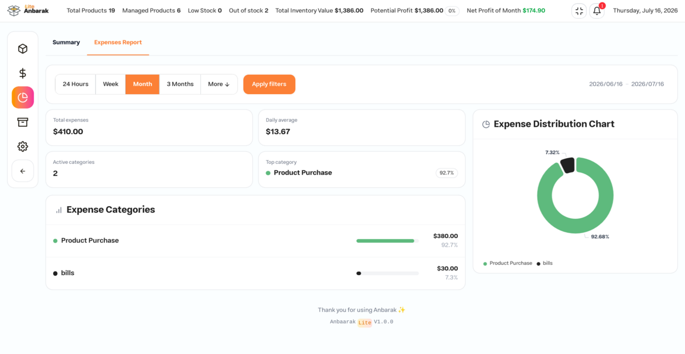Toggle the fullscreen collapse icon
685x354 pixels.
(579, 11)
